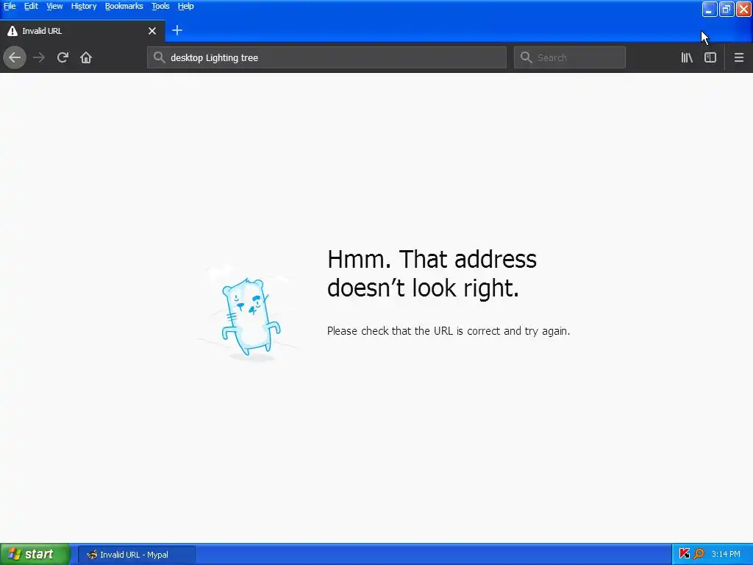Open the Bookmarks menu

pos(124,6)
